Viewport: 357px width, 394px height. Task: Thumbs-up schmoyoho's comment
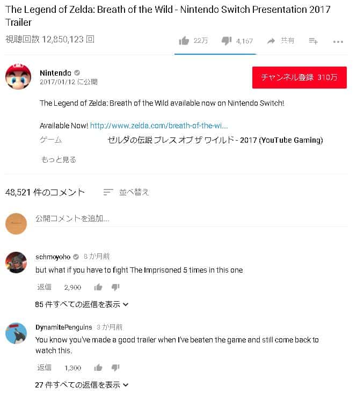tap(98, 287)
